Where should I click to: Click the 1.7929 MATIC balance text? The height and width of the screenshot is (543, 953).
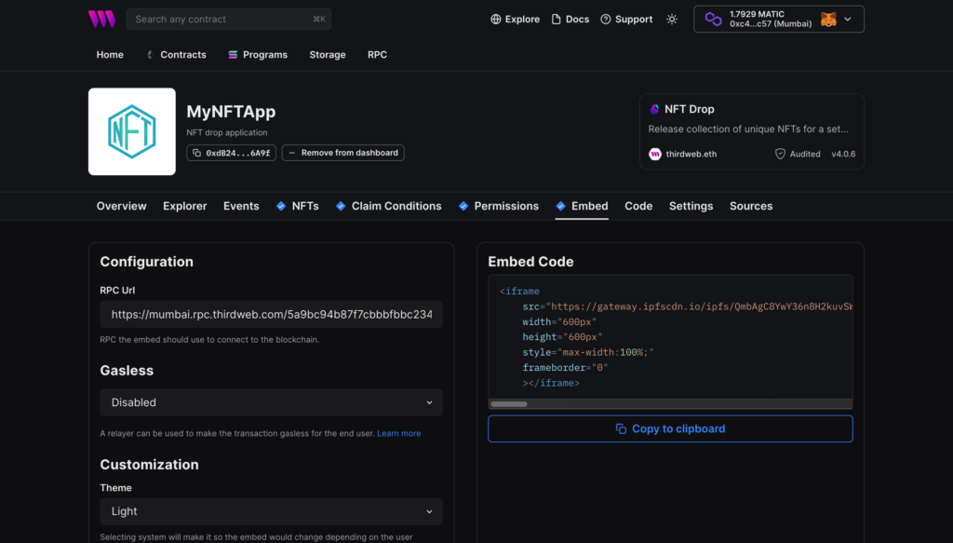click(x=757, y=14)
